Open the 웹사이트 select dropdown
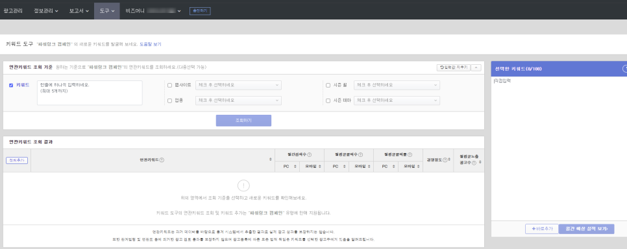 click(238, 85)
